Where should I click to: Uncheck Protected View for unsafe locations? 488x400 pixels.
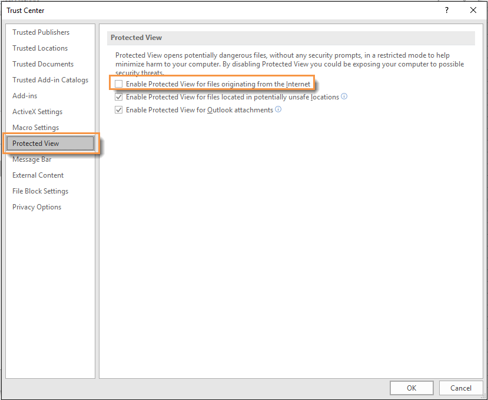[x=118, y=97]
